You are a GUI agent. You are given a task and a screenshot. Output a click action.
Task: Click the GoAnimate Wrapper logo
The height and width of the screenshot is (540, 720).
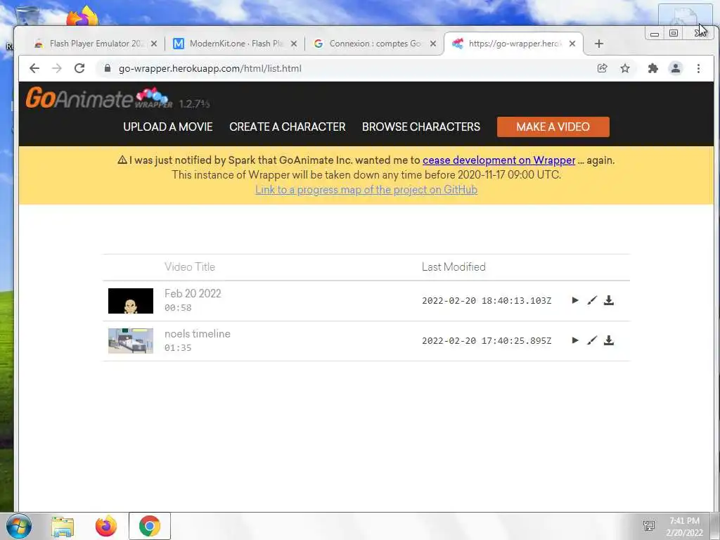[99, 98]
